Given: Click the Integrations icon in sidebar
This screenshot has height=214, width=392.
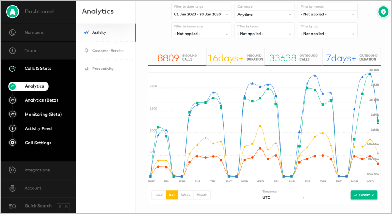Looking at the screenshot, I should 13,170.
